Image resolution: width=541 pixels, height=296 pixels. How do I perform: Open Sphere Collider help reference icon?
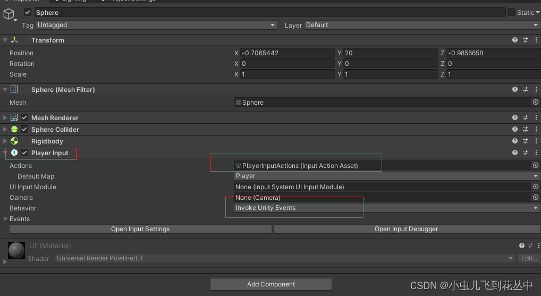(515, 129)
